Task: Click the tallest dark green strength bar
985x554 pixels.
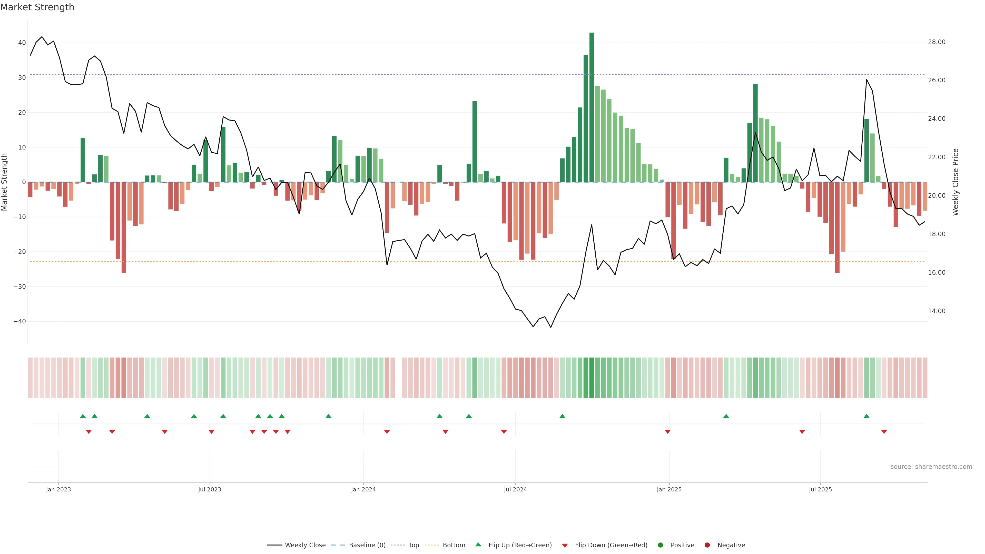Action: click(592, 107)
